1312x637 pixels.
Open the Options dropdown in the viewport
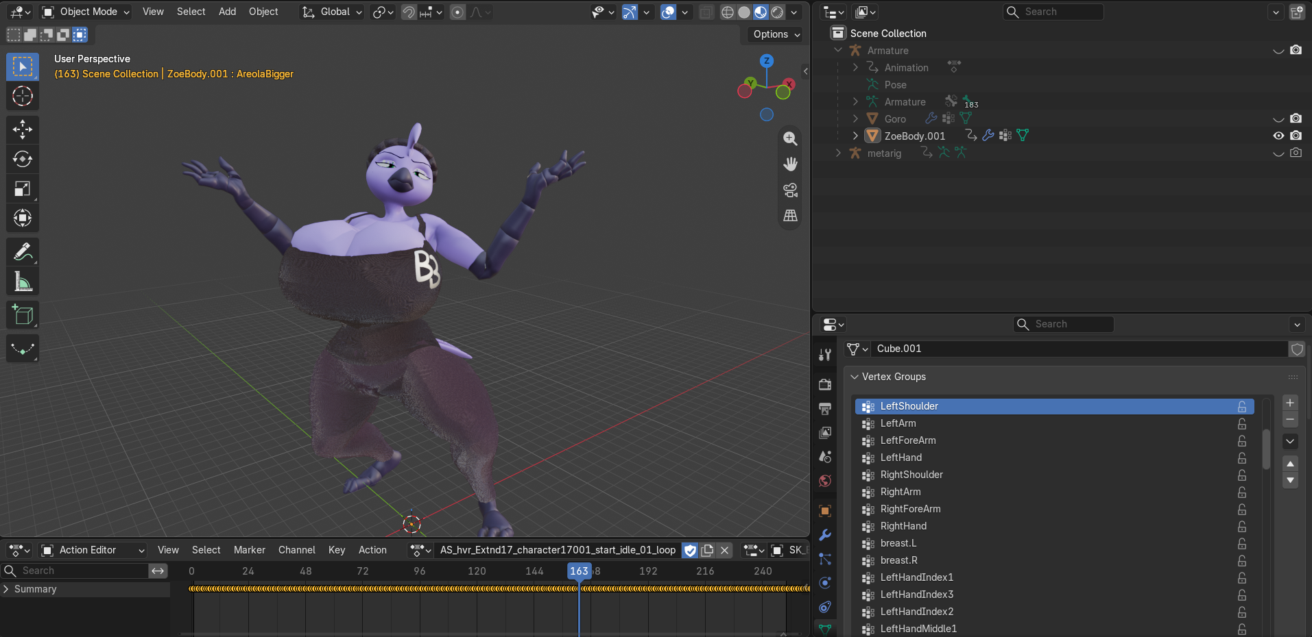(x=776, y=34)
